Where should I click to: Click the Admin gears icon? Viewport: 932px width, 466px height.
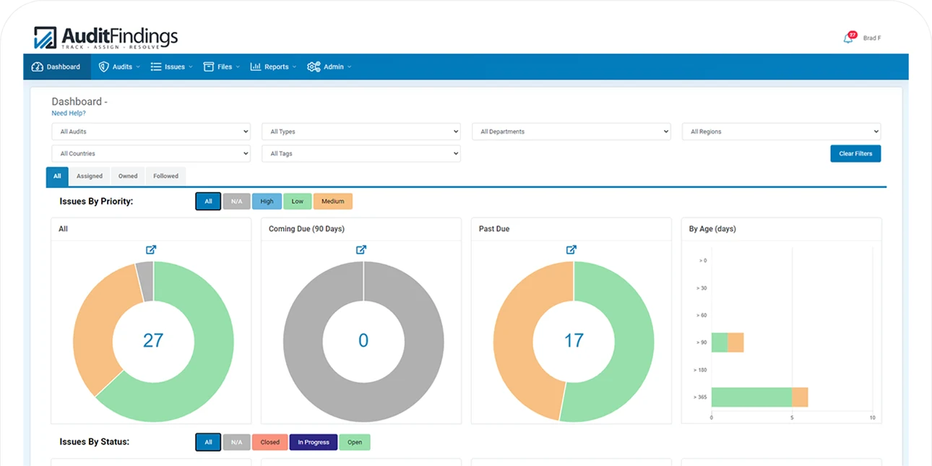click(x=314, y=66)
